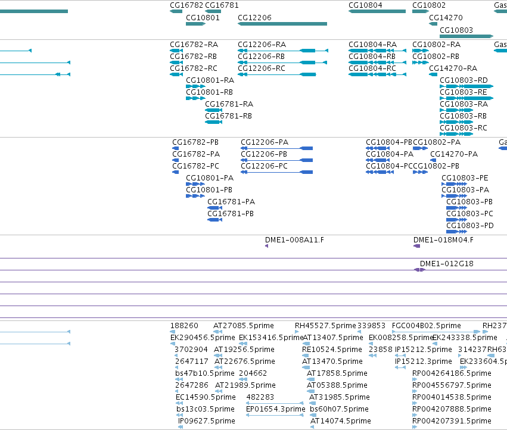507x430 pixels.
Task: Click the CG10804-RA transcript label
Action: (372, 44)
